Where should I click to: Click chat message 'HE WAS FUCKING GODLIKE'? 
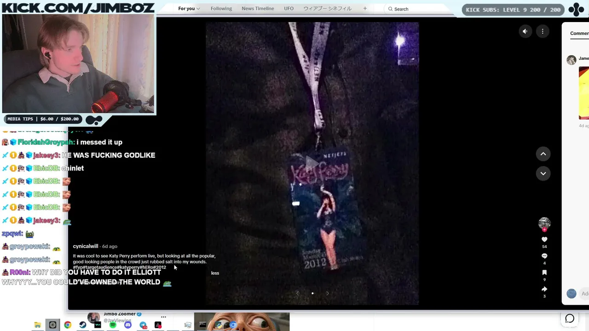point(109,155)
